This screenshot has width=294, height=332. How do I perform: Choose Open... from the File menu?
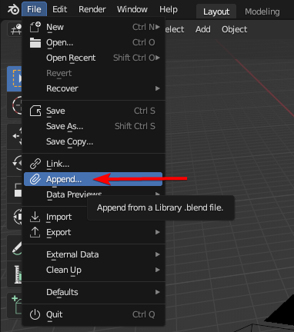(x=93, y=42)
